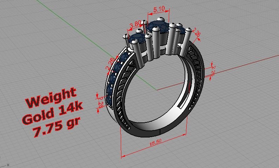
Task: Select the 2.26 dimension beside the rightmost prong
Action: 197,34
